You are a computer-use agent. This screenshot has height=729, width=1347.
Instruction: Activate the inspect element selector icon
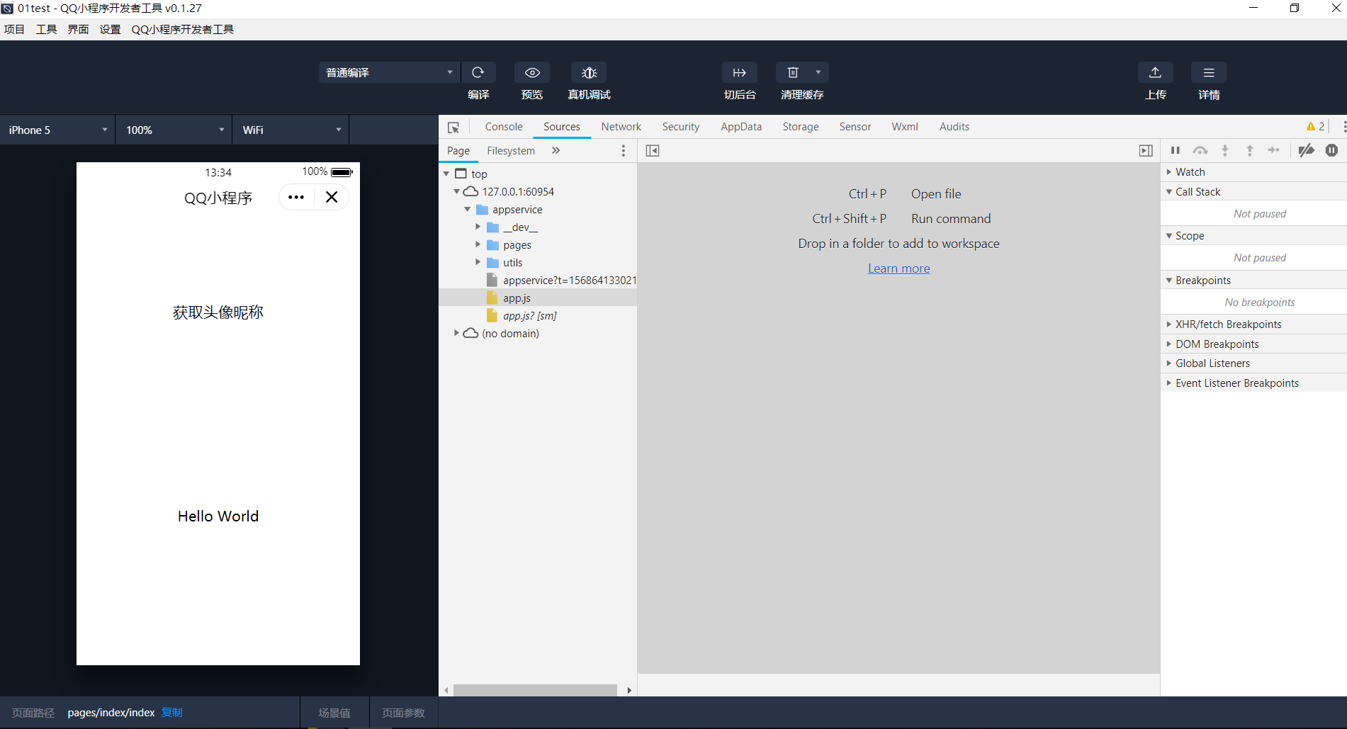click(453, 127)
